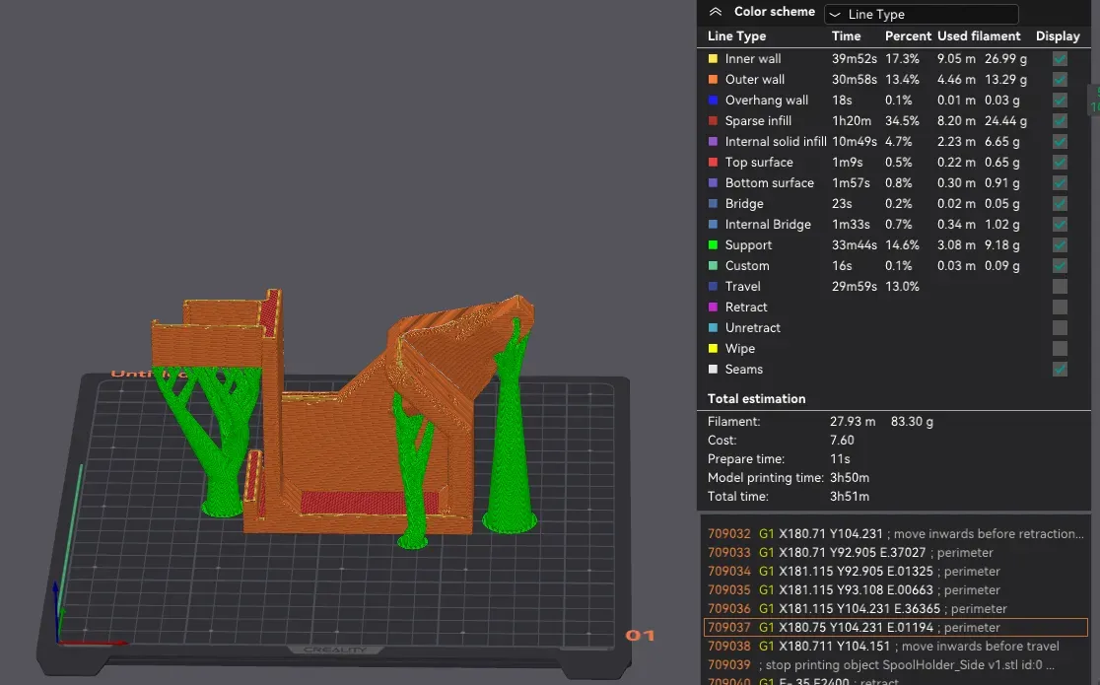
Task: Open the Line Type color scheme dropdown
Action: click(x=922, y=14)
